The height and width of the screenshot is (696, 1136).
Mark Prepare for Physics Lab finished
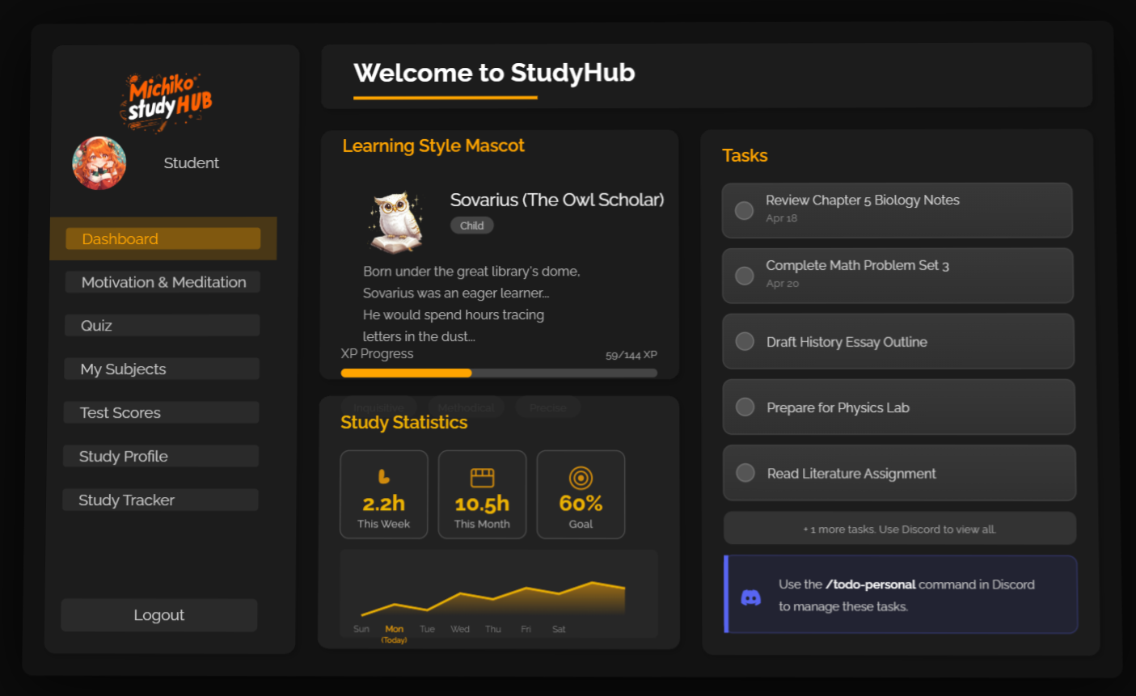click(744, 407)
